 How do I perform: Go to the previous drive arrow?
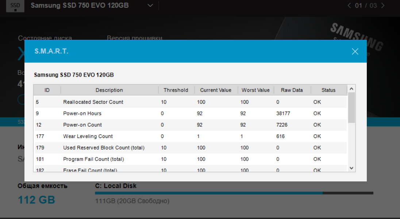(349, 5)
